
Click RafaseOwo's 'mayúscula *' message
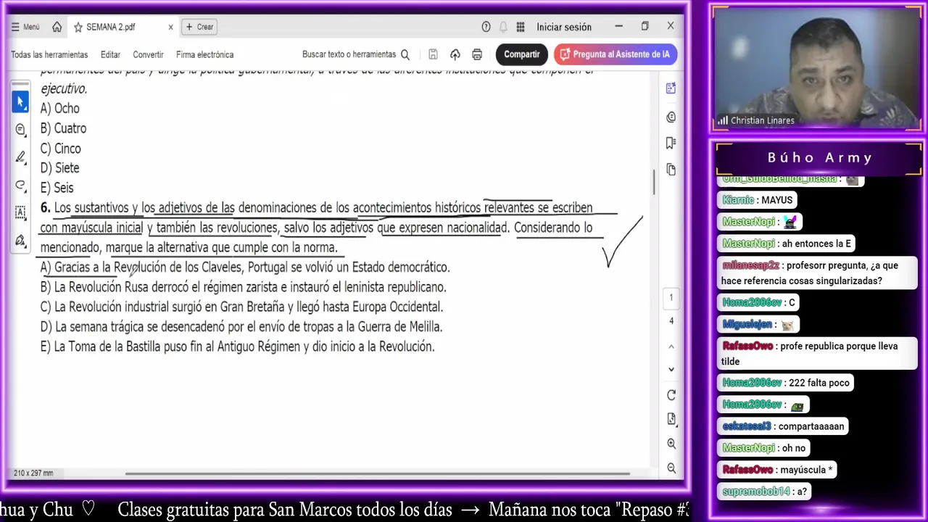click(x=778, y=470)
